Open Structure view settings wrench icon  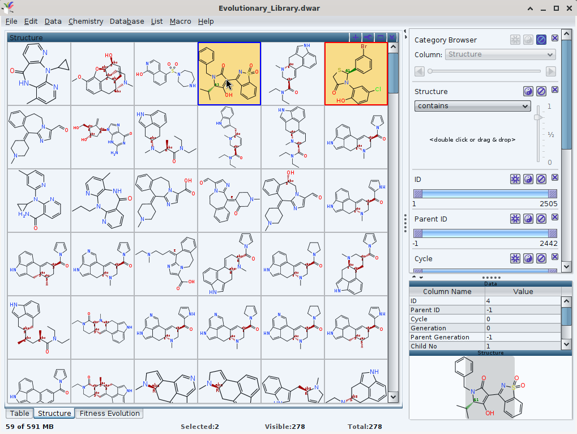[367, 37]
